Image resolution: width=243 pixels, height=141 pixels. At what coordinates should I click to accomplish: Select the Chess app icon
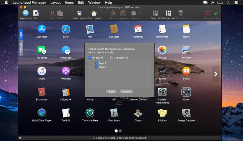pyautogui.click(x=138, y=113)
